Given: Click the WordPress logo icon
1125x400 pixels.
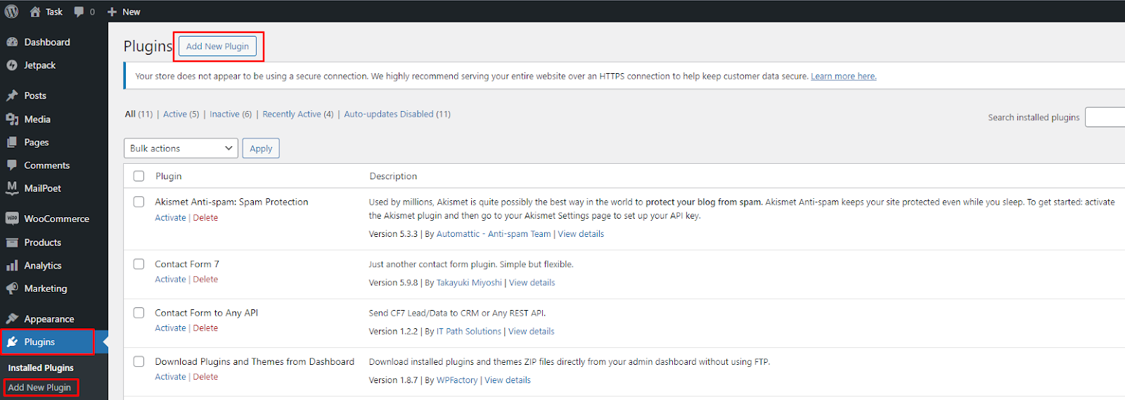Looking at the screenshot, I should [12, 11].
